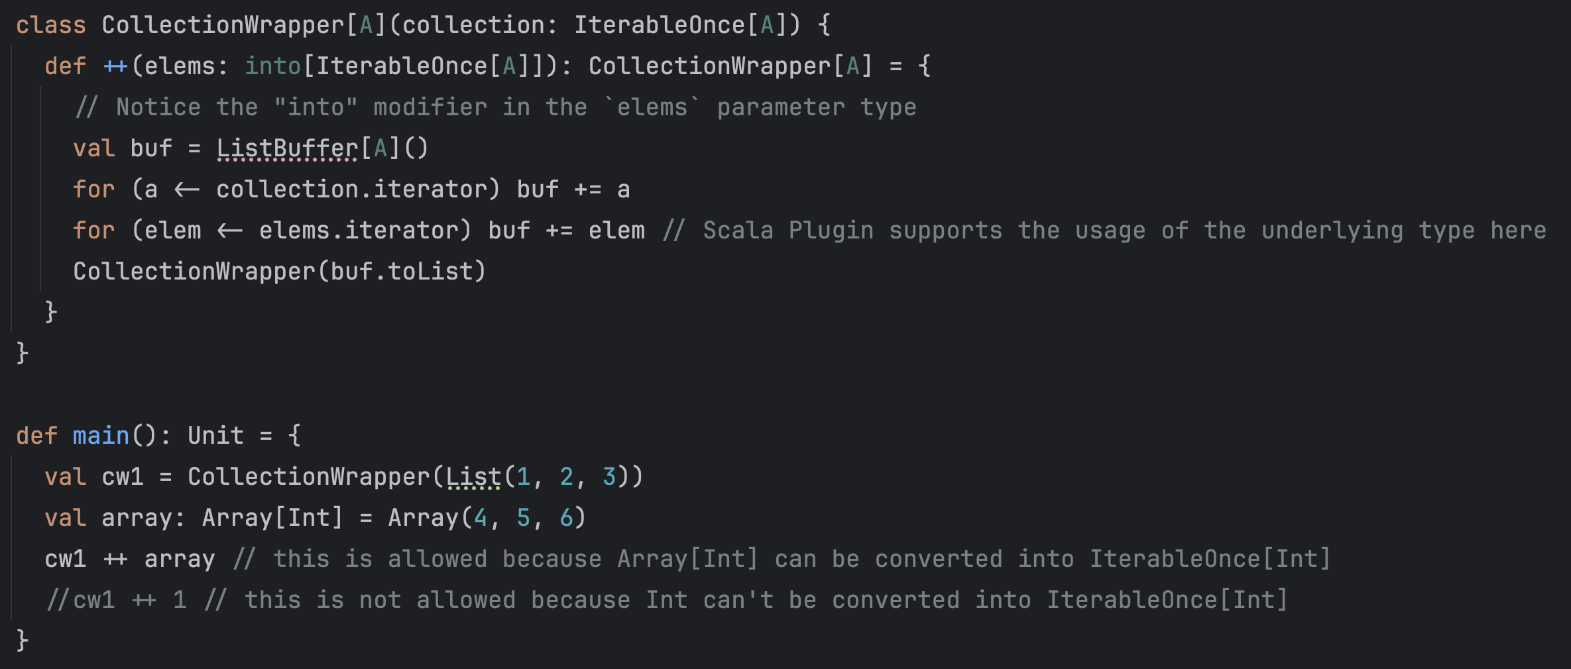Click the number 5 inside Array
The width and height of the screenshot is (1571, 669).
pos(524,518)
